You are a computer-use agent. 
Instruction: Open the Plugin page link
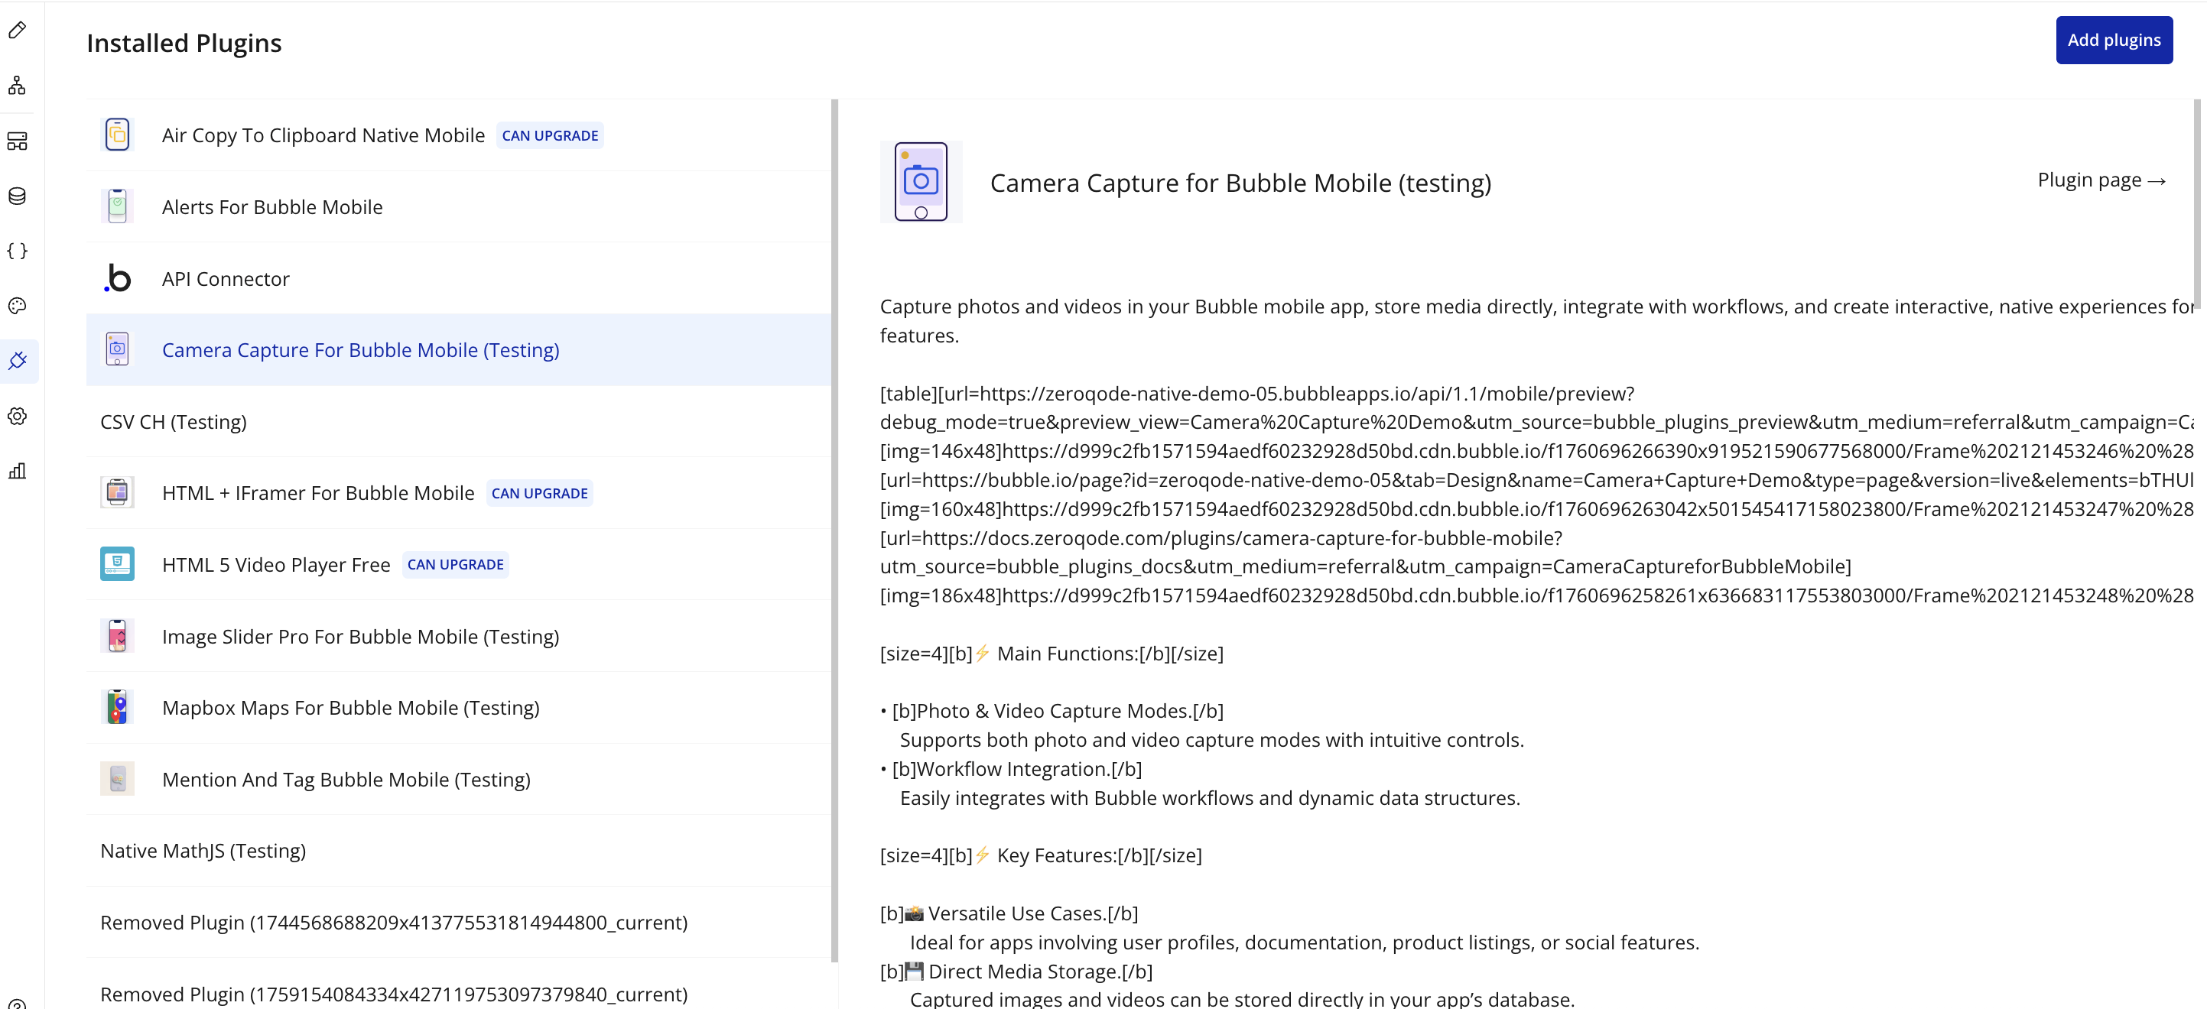[2100, 180]
